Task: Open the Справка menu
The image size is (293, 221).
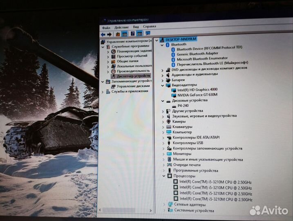Action: click(150, 27)
